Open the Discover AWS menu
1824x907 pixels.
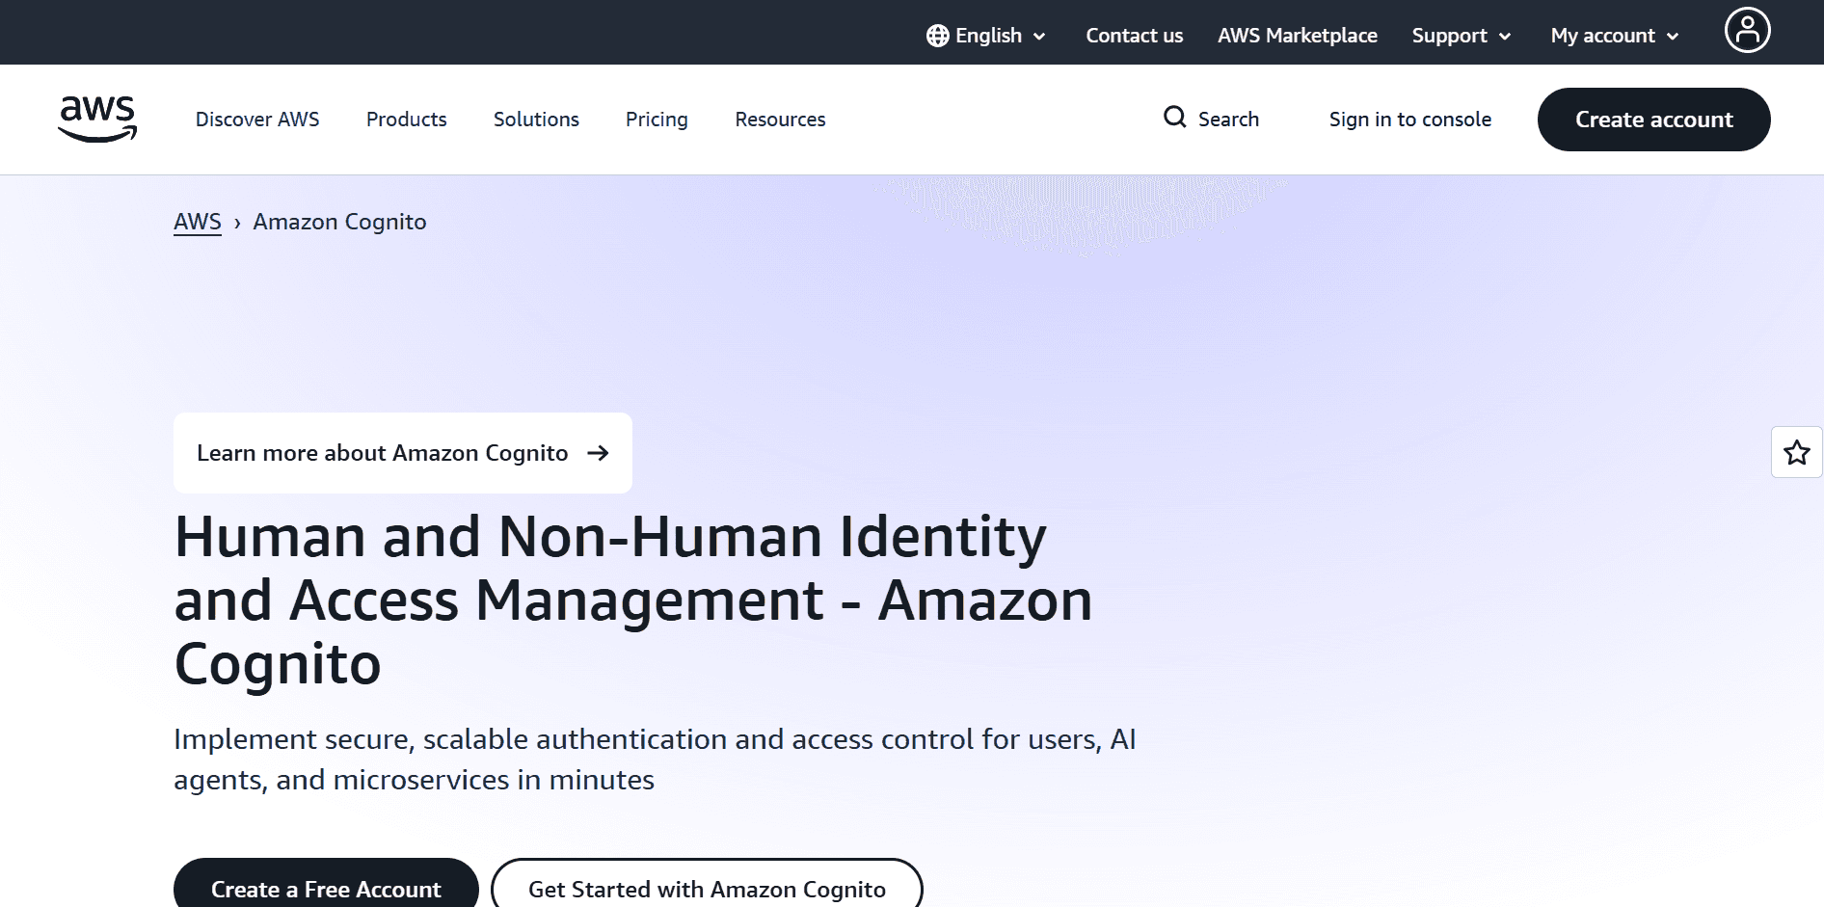257,120
